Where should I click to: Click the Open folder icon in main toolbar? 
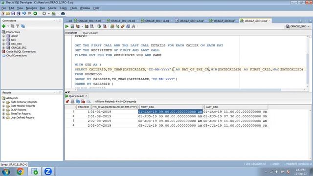tap(8, 14)
